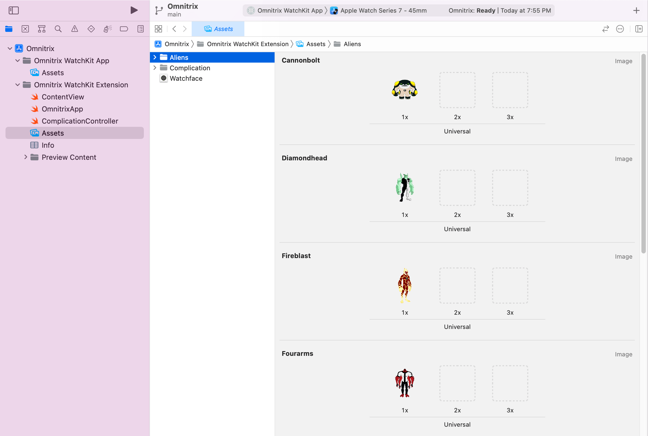Select the Preview Content folder
The width and height of the screenshot is (648, 436).
[x=69, y=157]
